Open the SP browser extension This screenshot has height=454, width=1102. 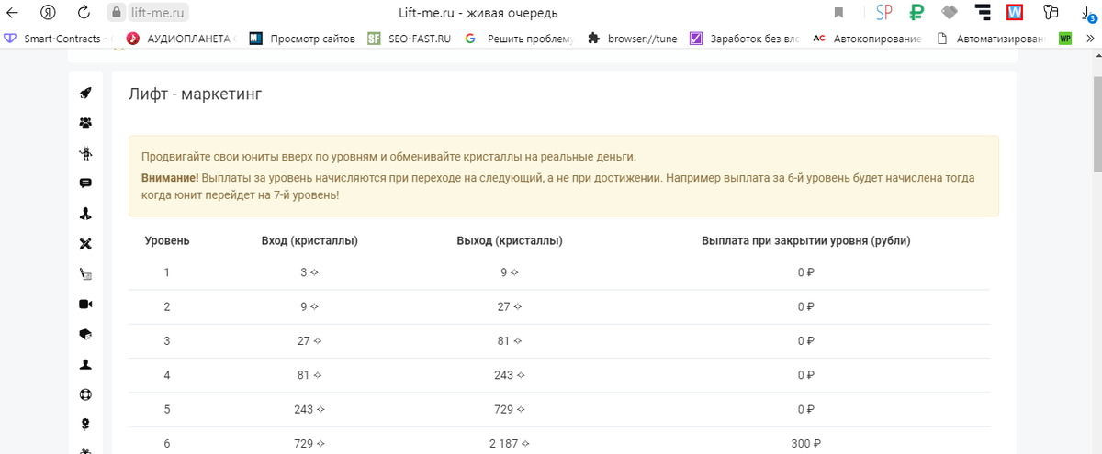pos(884,13)
